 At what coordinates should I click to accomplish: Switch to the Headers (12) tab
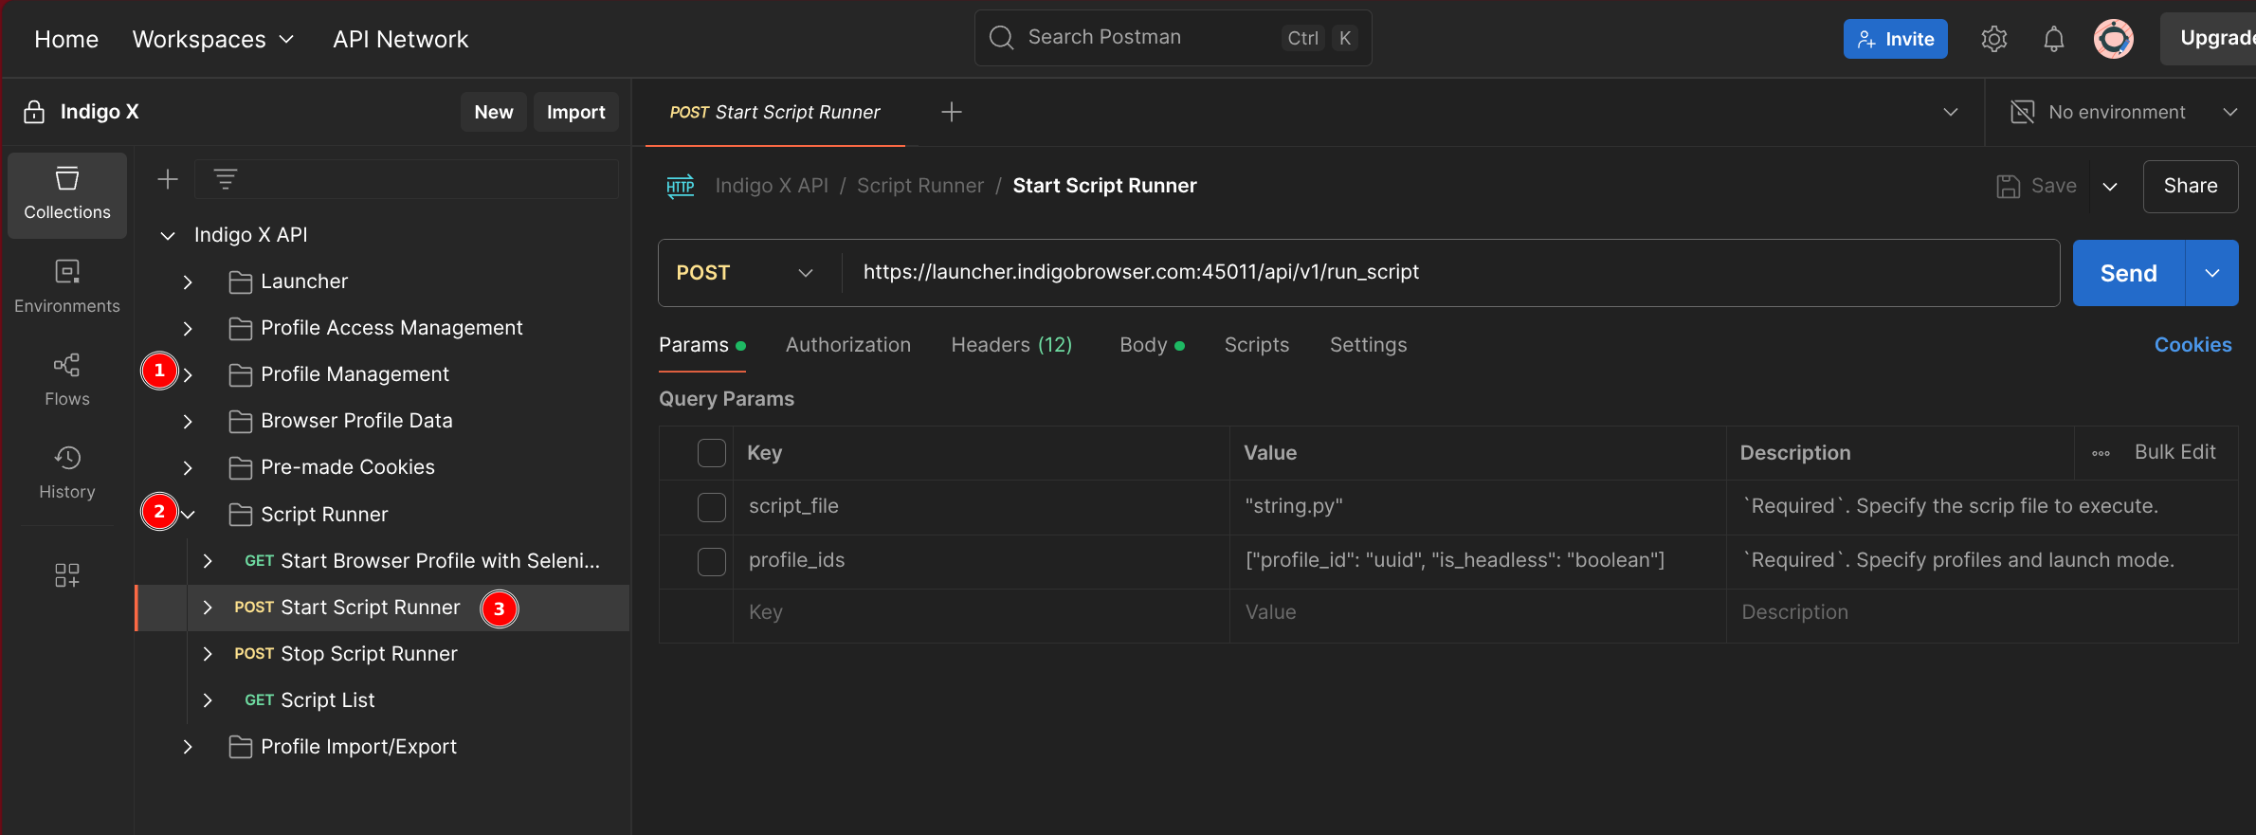point(1011,345)
